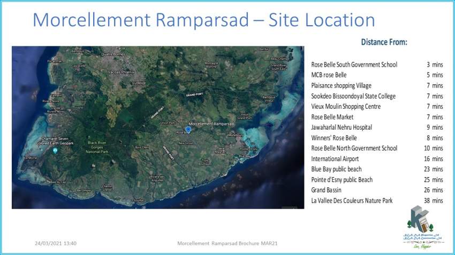Select the MCB rose Belle entry
455x255 pixels.
click(x=329, y=75)
